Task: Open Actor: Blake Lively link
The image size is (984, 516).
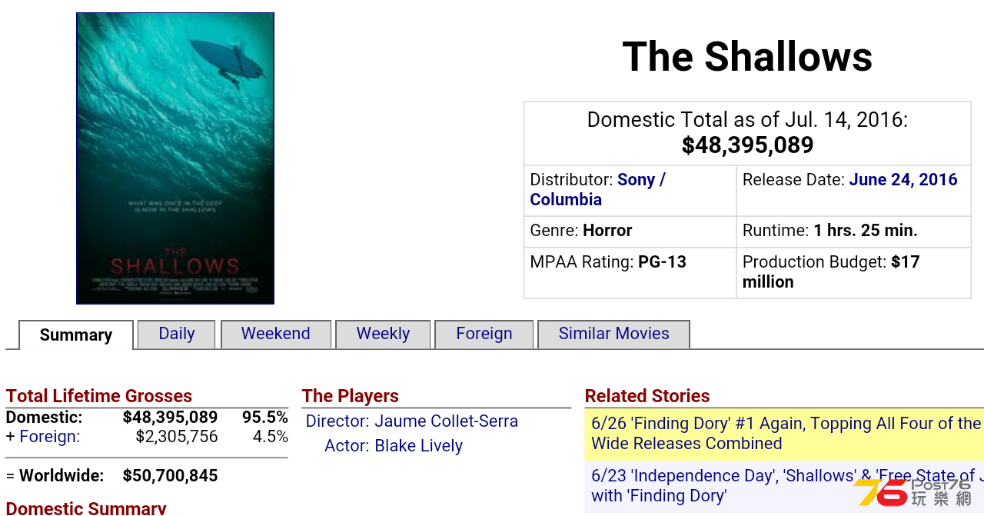Action: [394, 446]
